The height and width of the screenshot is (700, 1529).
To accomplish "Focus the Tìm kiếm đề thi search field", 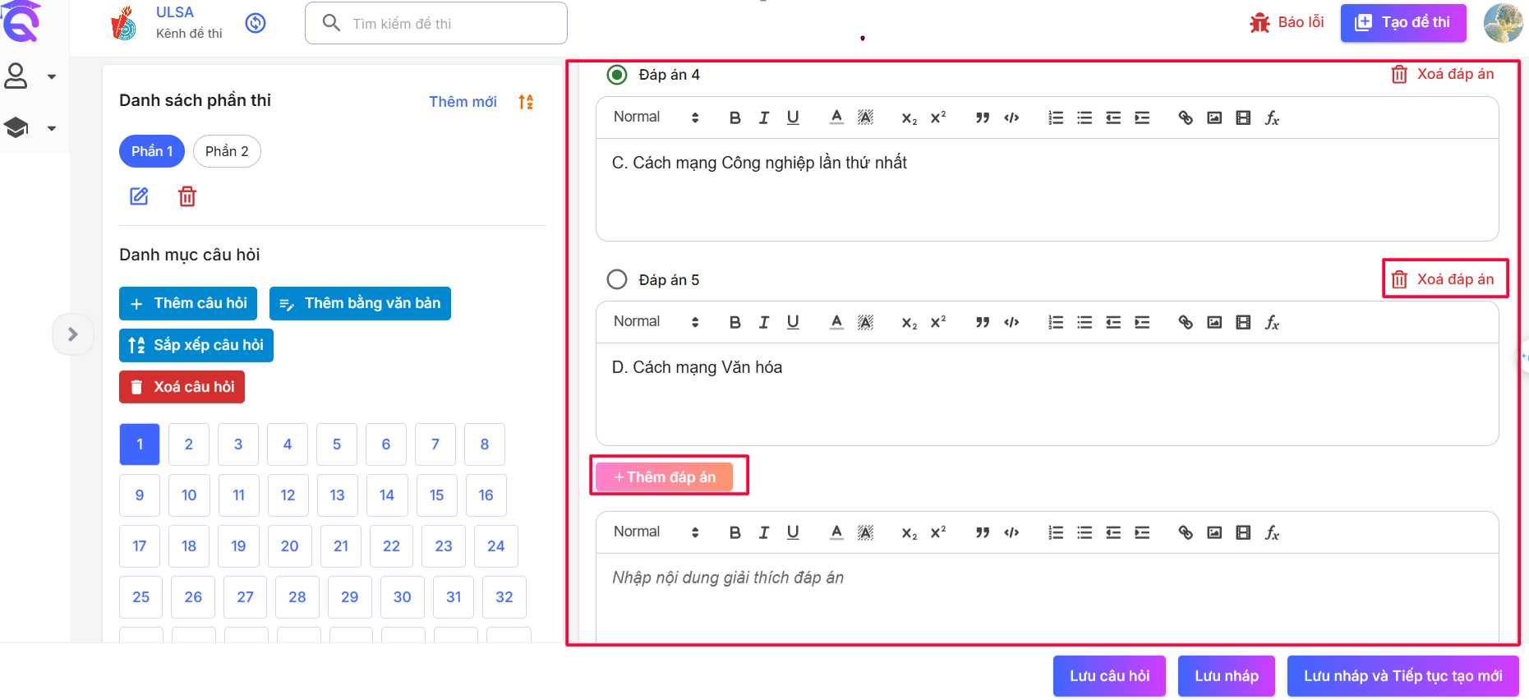I will 436,23.
